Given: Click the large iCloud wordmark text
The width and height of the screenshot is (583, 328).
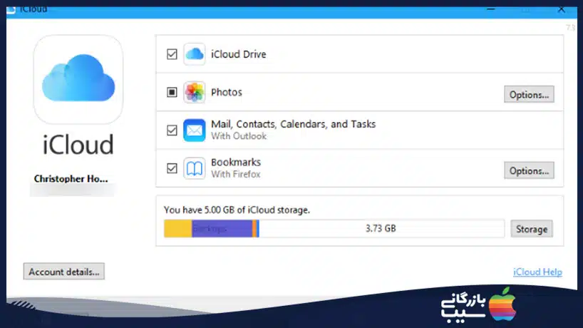Looking at the screenshot, I should (x=78, y=144).
